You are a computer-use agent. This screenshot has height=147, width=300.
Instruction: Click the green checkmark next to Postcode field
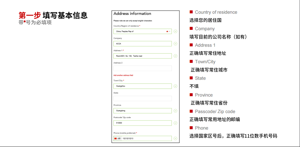click(175, 123)
